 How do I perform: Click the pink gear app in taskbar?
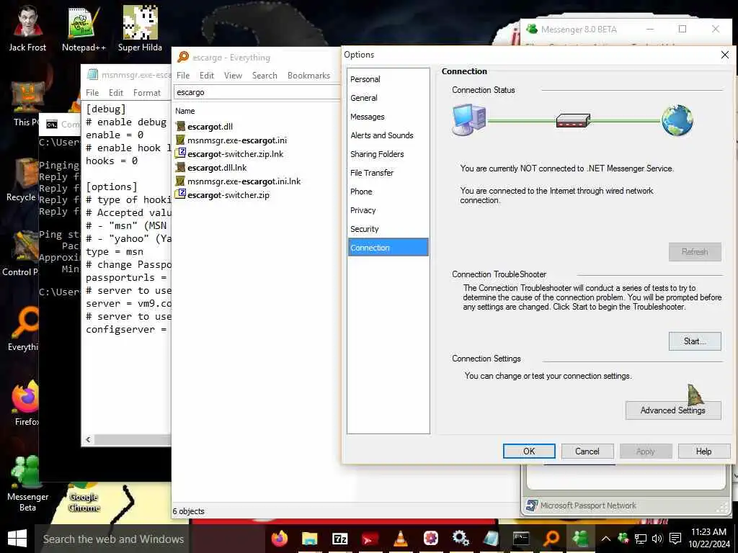tap(431, 538)
